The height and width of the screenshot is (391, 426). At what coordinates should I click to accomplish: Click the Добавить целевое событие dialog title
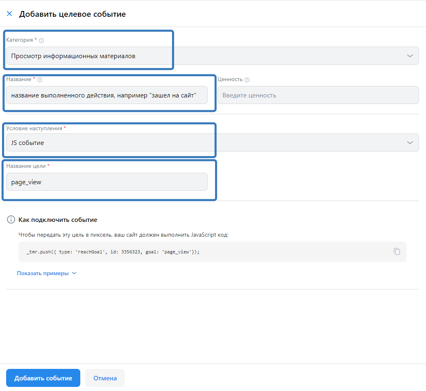tap(73, 14)
